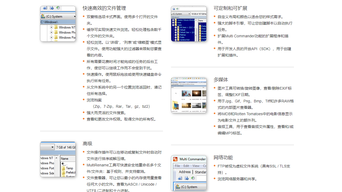This screenshot has height=192, width=342.
Task: Open the Multi Commander 网络功能 thumbnail
Action: click(189, 173)
